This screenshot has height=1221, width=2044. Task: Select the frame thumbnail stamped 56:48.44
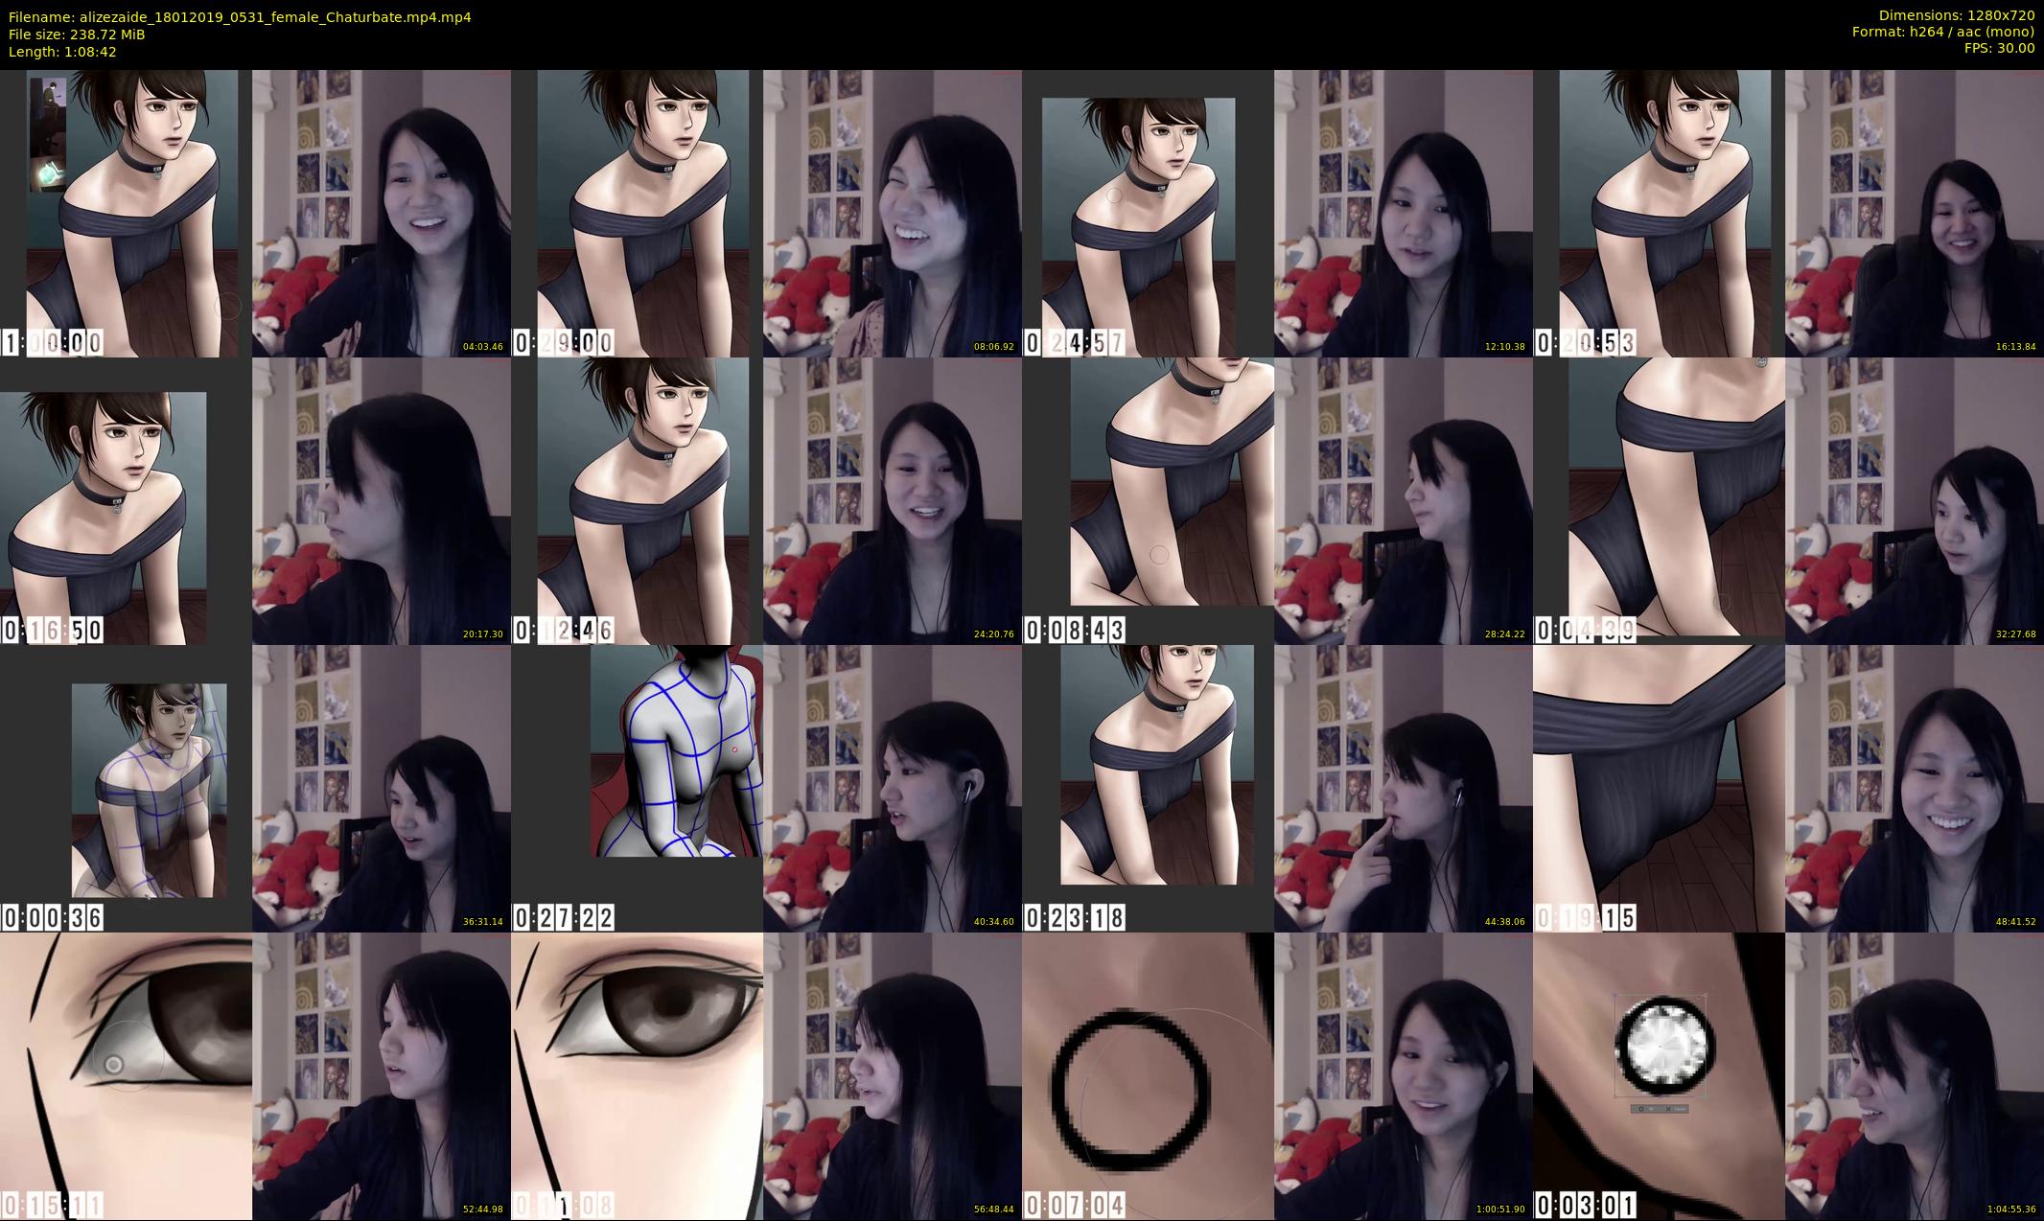pyautogui.click(x=766, y=1075)
